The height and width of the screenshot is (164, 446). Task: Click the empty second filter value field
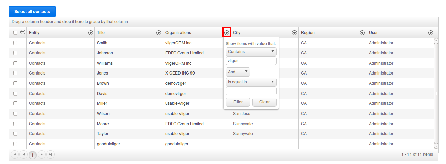pos(251,91)
